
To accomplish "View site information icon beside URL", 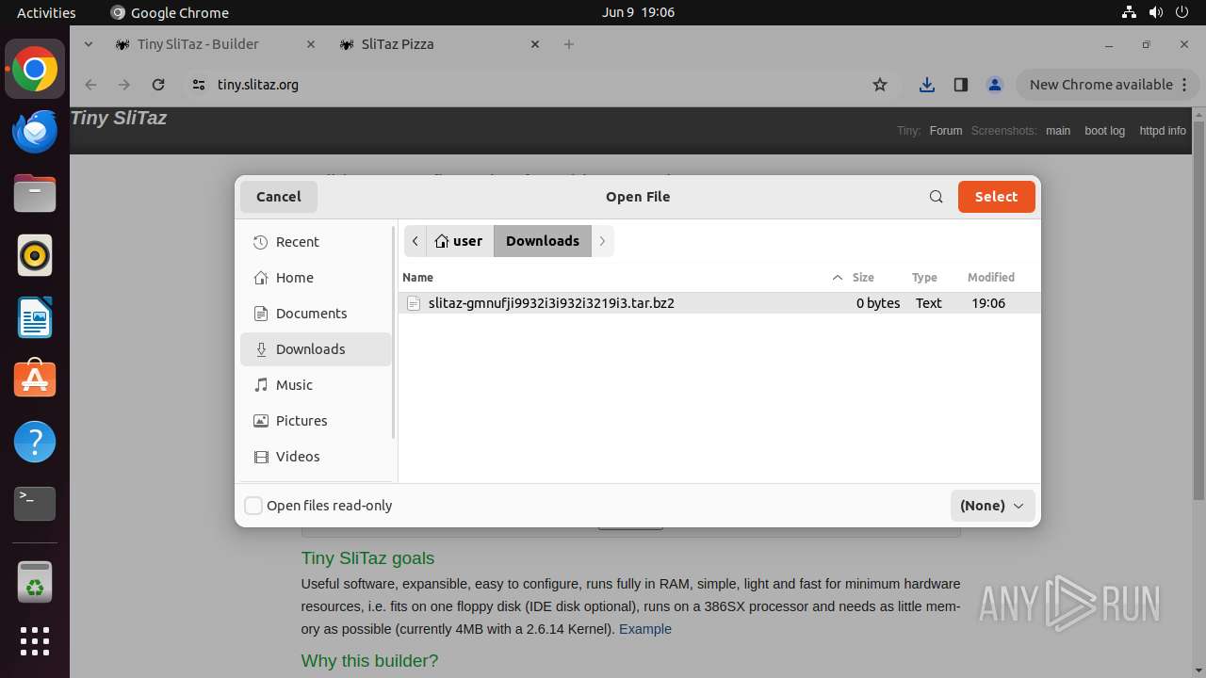I will [x=198, y=85].
